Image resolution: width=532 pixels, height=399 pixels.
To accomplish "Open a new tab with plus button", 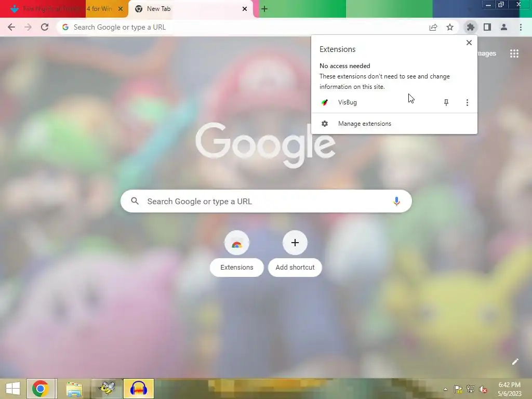I will pos(264,9).
